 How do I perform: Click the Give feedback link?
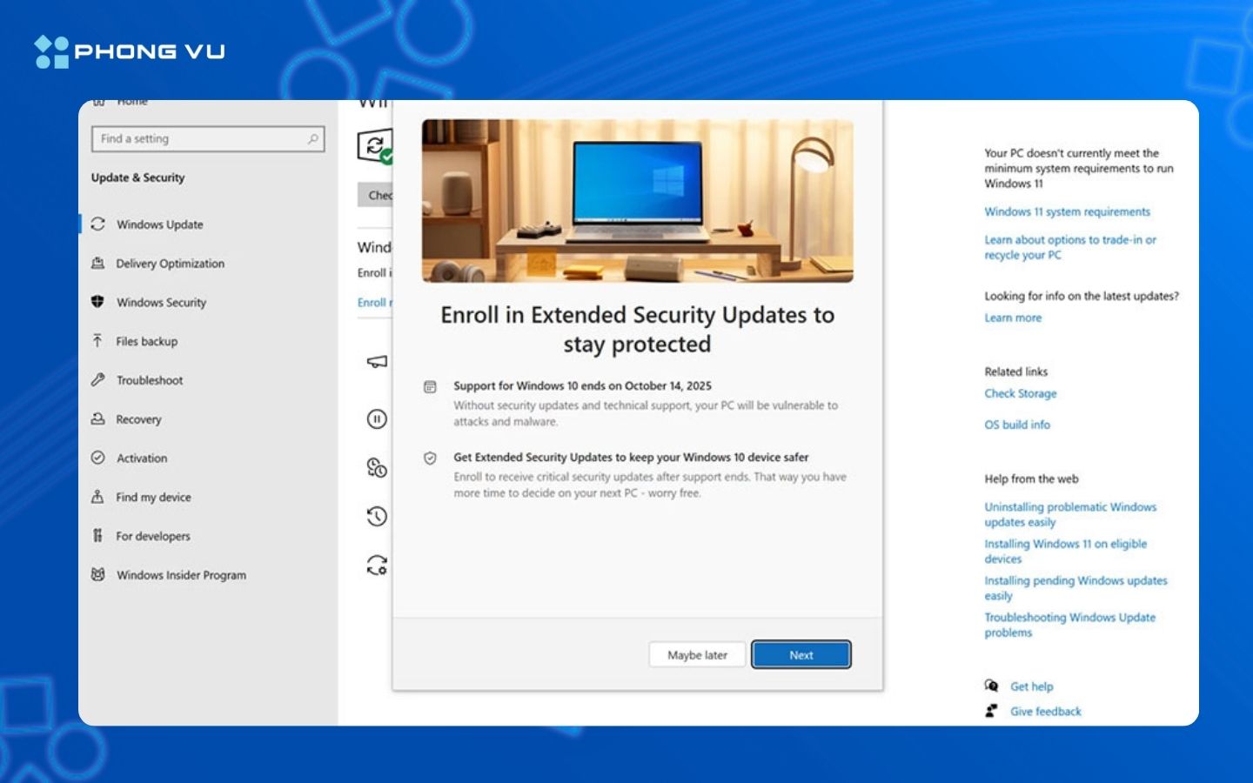(1046, 712)
